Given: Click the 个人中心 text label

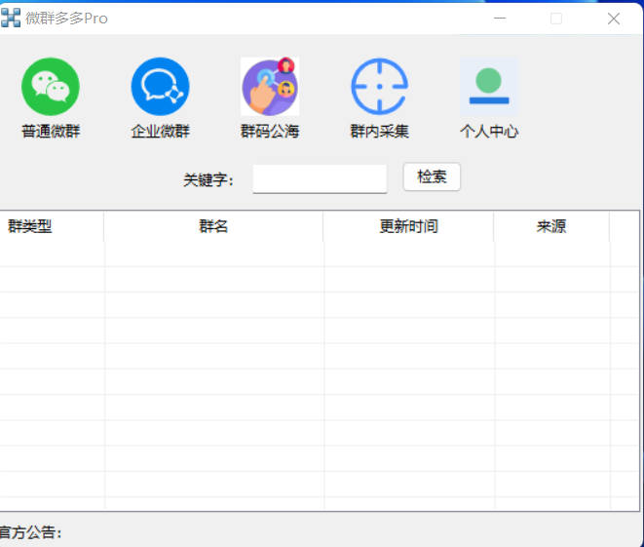Looking at the screenshot, I should point(489,132).
